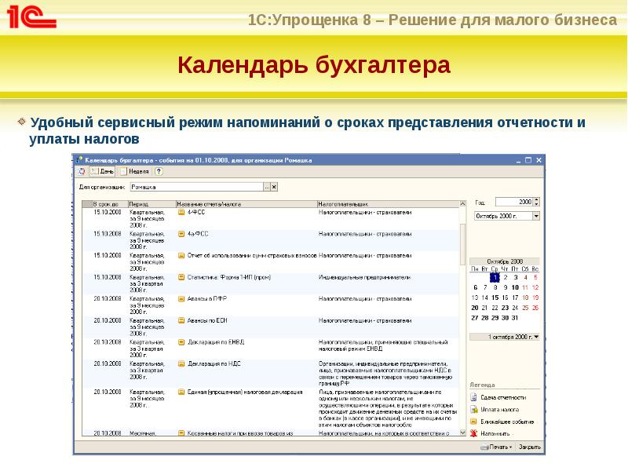Click the Закрыть button

529,447
